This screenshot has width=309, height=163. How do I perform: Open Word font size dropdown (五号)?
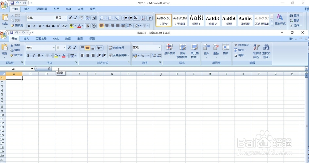[66, 18]
